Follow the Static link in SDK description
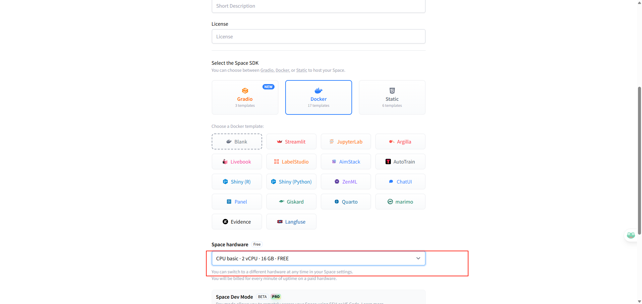The width and height of the screenshot is (642, 304). click(301, 70)
